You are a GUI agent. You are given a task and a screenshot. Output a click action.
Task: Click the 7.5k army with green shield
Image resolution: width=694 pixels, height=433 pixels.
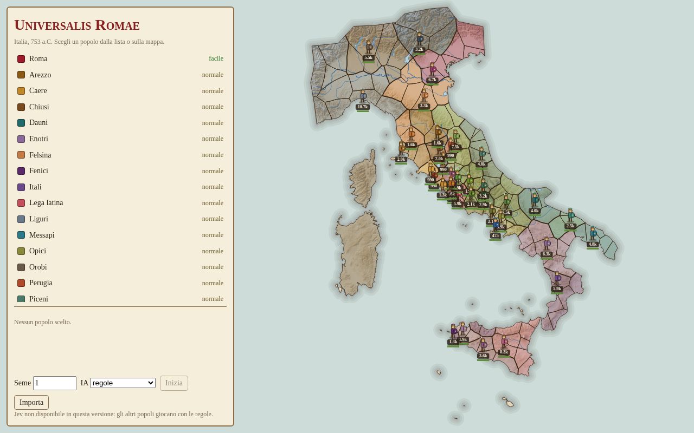coord(455,140)
